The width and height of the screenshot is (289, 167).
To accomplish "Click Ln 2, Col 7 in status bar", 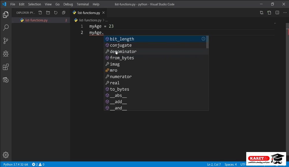I will 214,164.
